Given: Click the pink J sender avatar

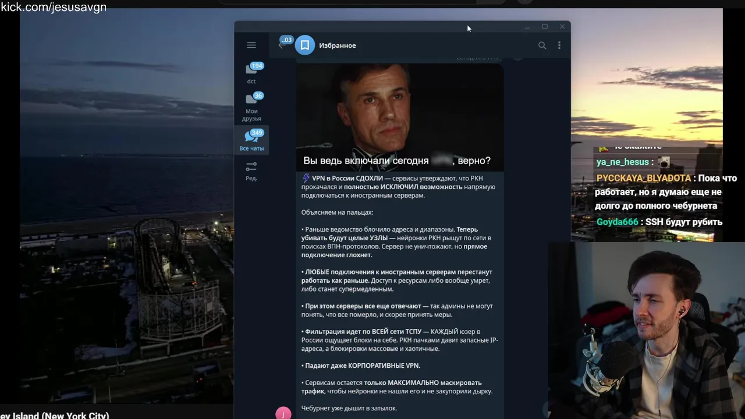Looking at the screenshot, I should [283, 413].
